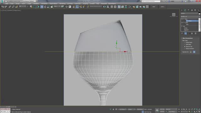Image resolution: width=201 pixels, height=113 pixels.
Task: Select Segment sub-object under Line
Action: click(186, 30)
